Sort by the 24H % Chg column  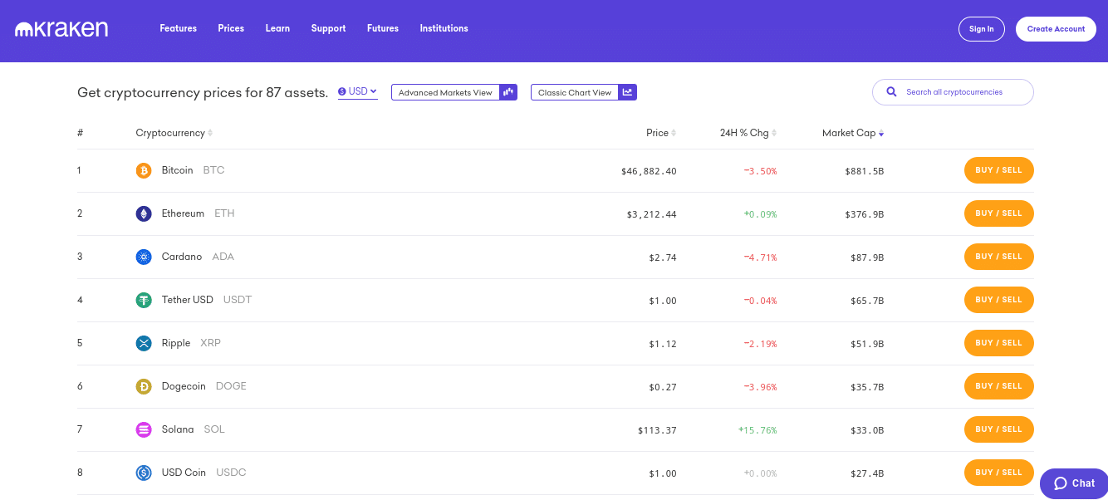coord(749,133)
